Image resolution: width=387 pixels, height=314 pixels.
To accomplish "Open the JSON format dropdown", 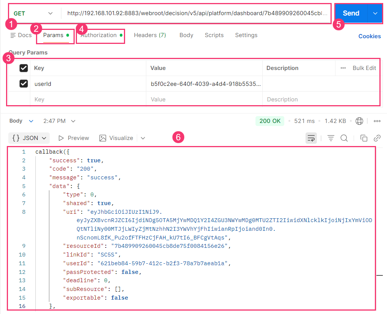I will 29,138.
